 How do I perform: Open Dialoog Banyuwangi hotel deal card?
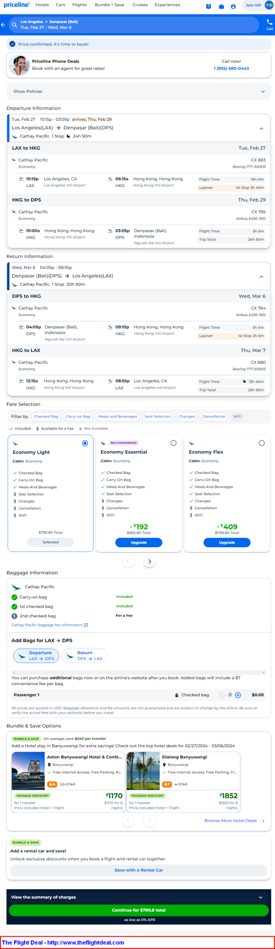[x=183, y=782]
